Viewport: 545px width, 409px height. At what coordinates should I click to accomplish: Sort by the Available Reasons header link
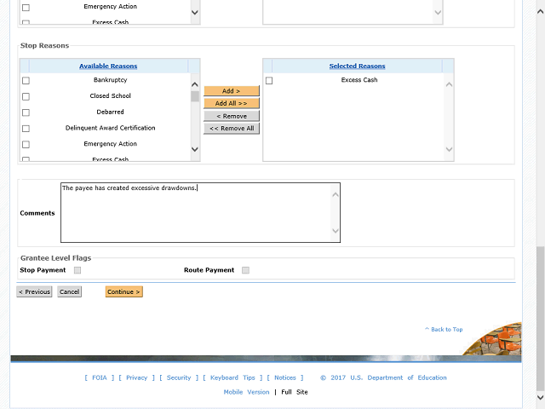108,66
